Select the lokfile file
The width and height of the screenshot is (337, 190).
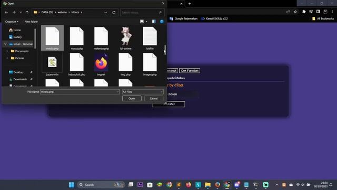150,38
